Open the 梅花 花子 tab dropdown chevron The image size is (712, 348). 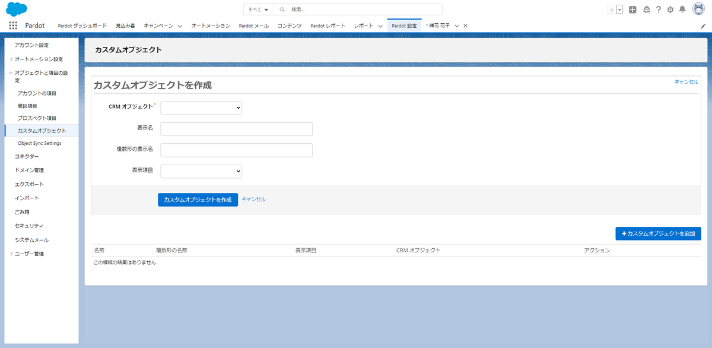click(457, 26)
